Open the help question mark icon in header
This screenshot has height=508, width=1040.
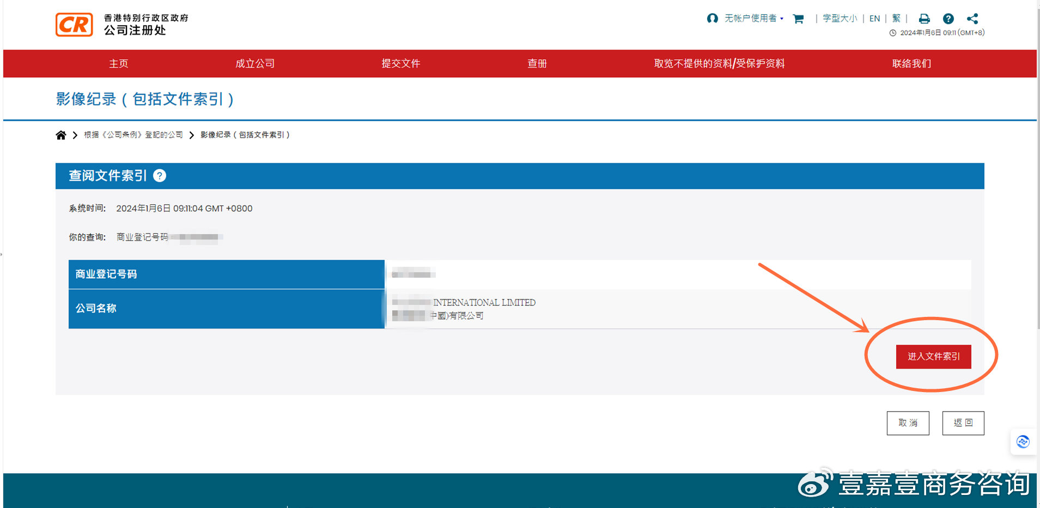948,19
